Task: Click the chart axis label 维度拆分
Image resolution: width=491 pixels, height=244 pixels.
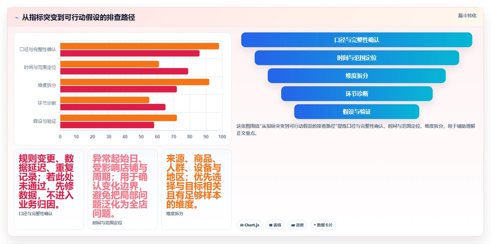Action: 47,86
